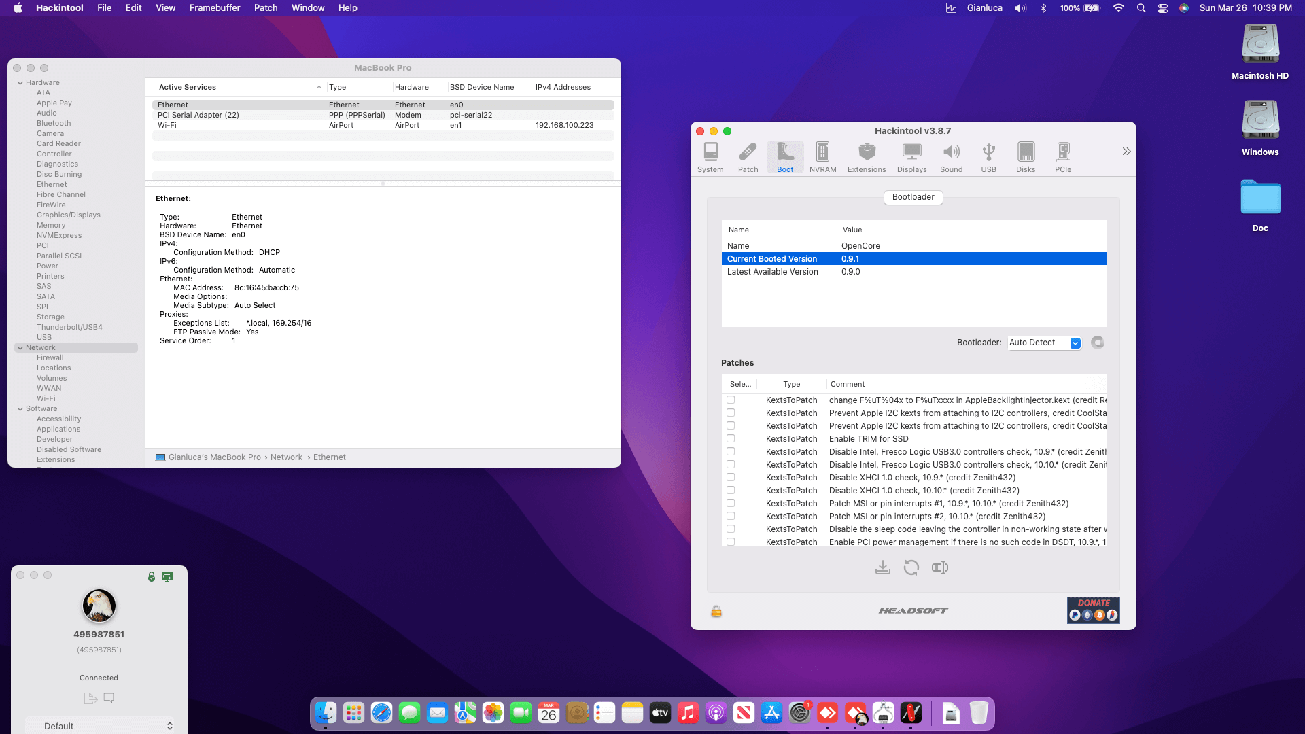This screenshot has height=734, width=1305.
Task: Select the PCIe toolbar icon
Action: (x=1062, y=157)
